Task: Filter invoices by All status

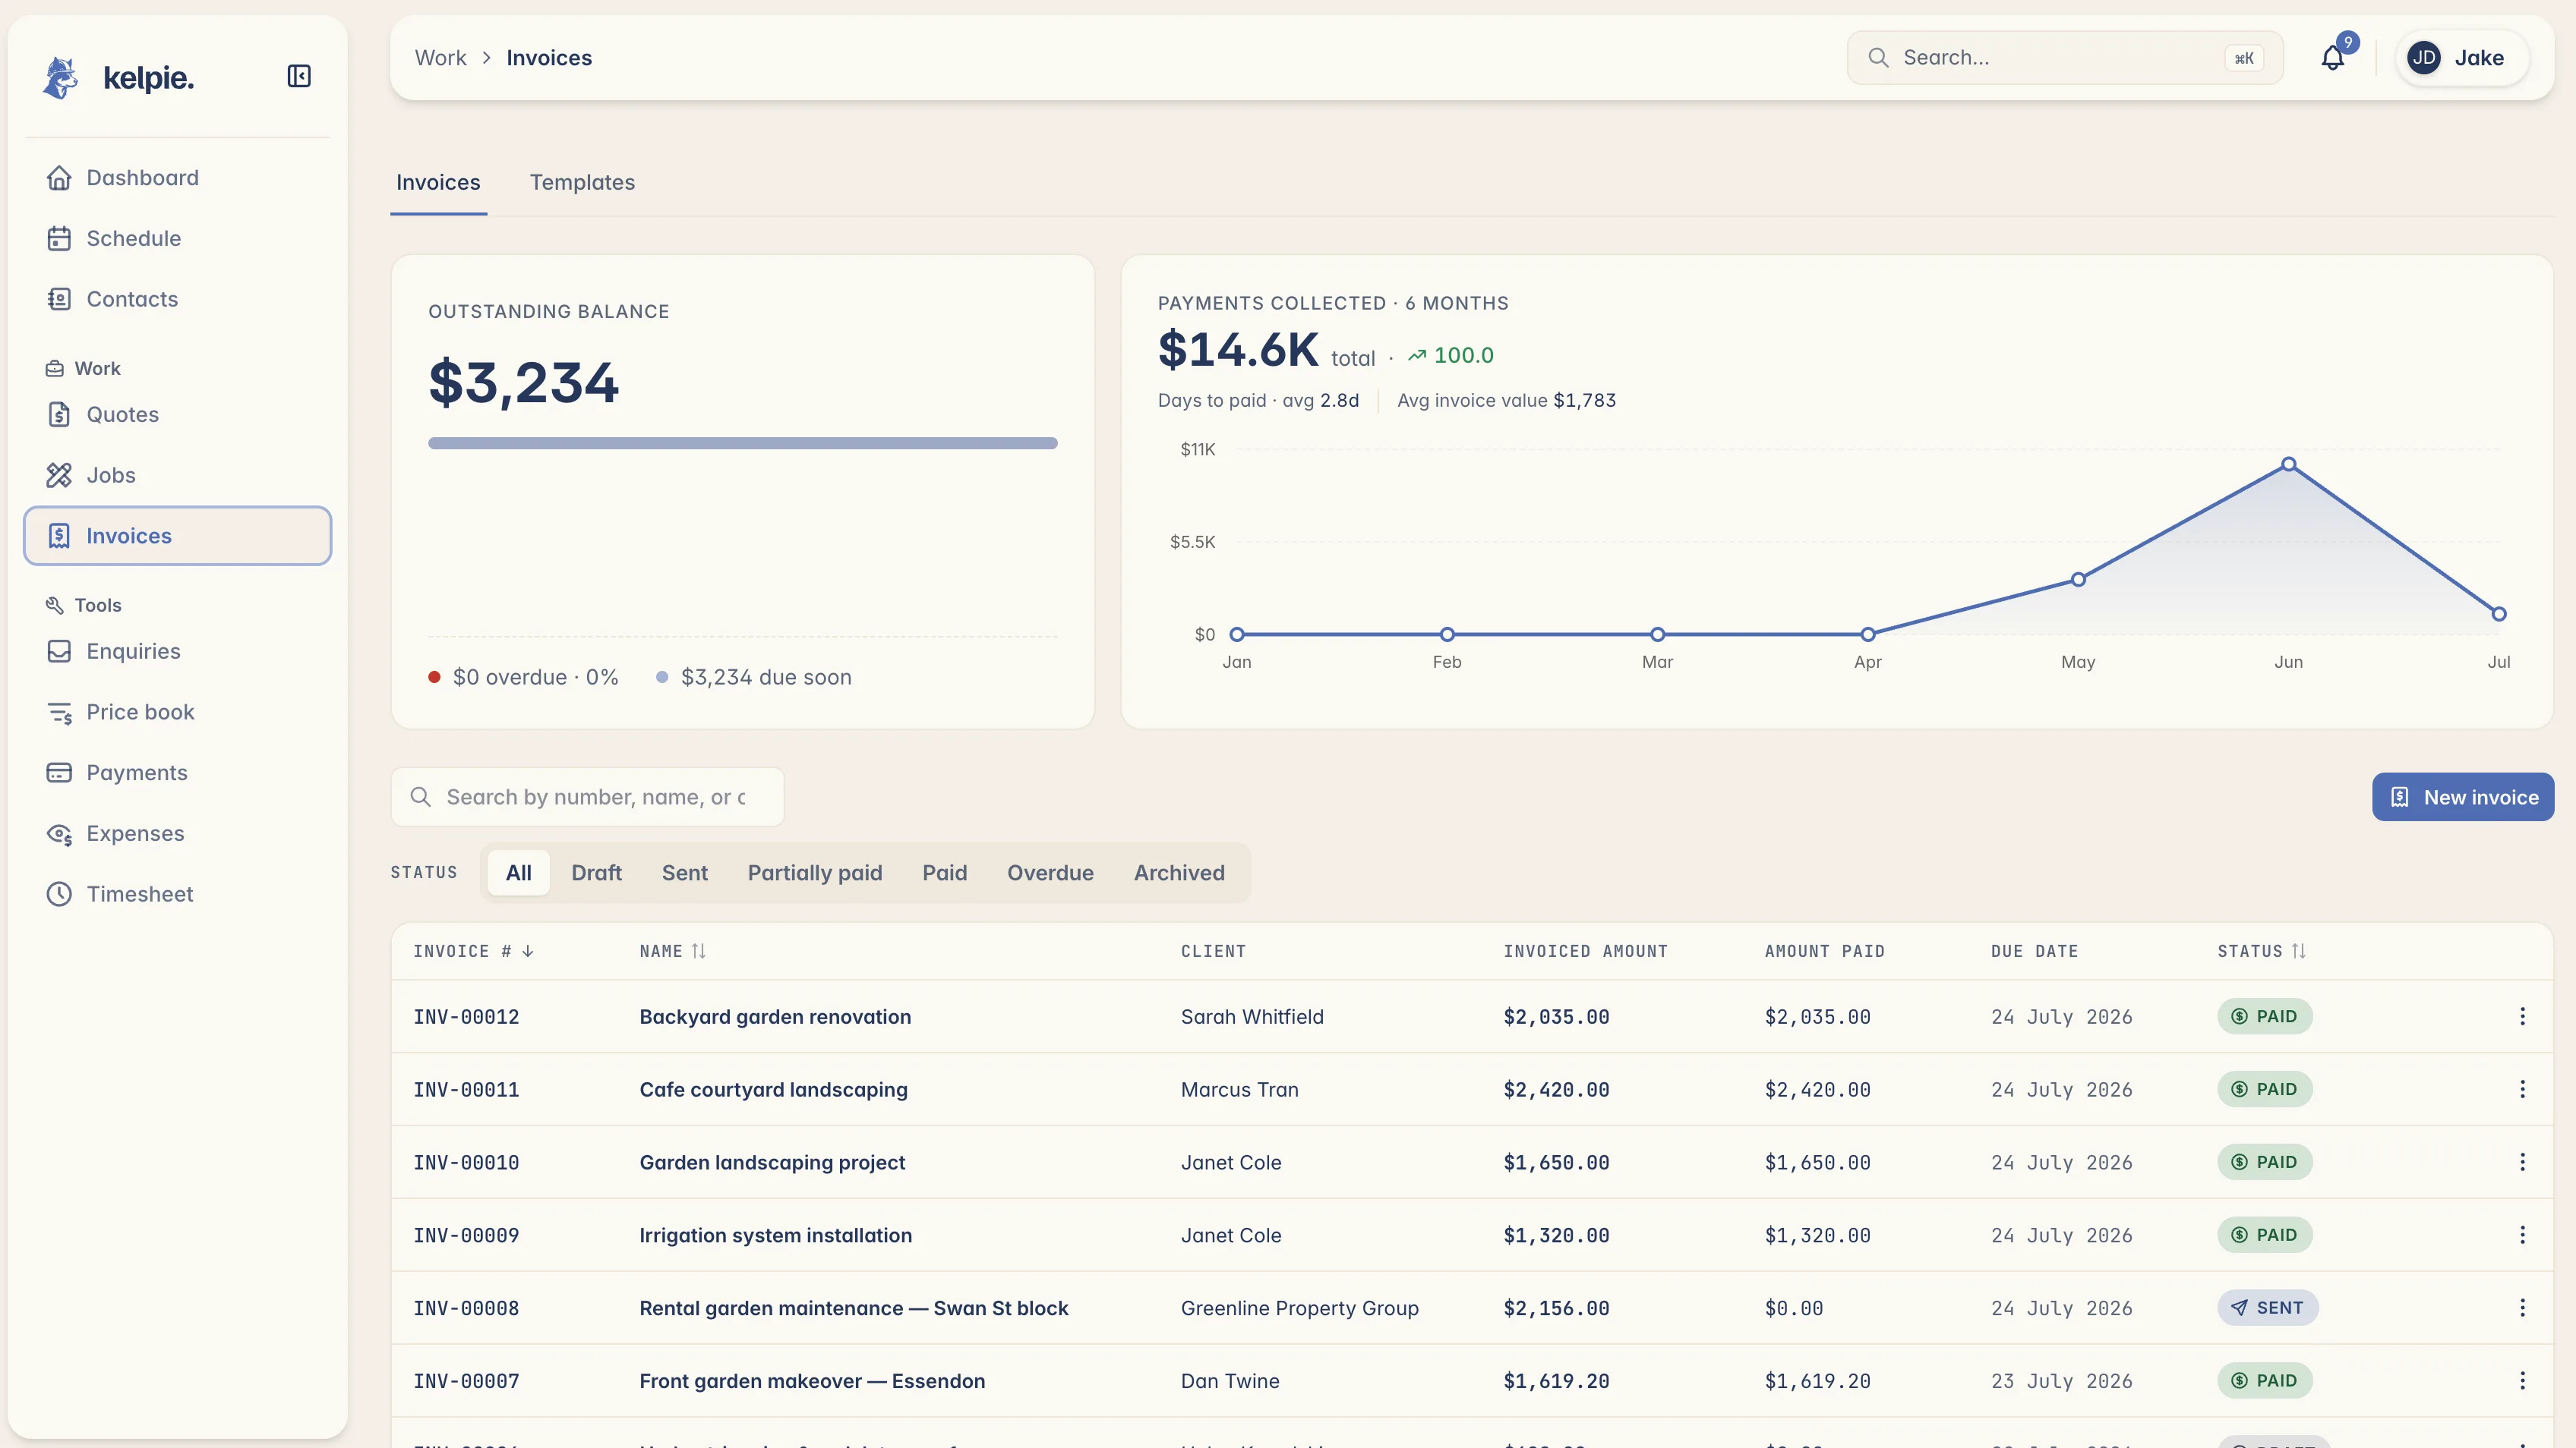Action: [x=519, y=873]
